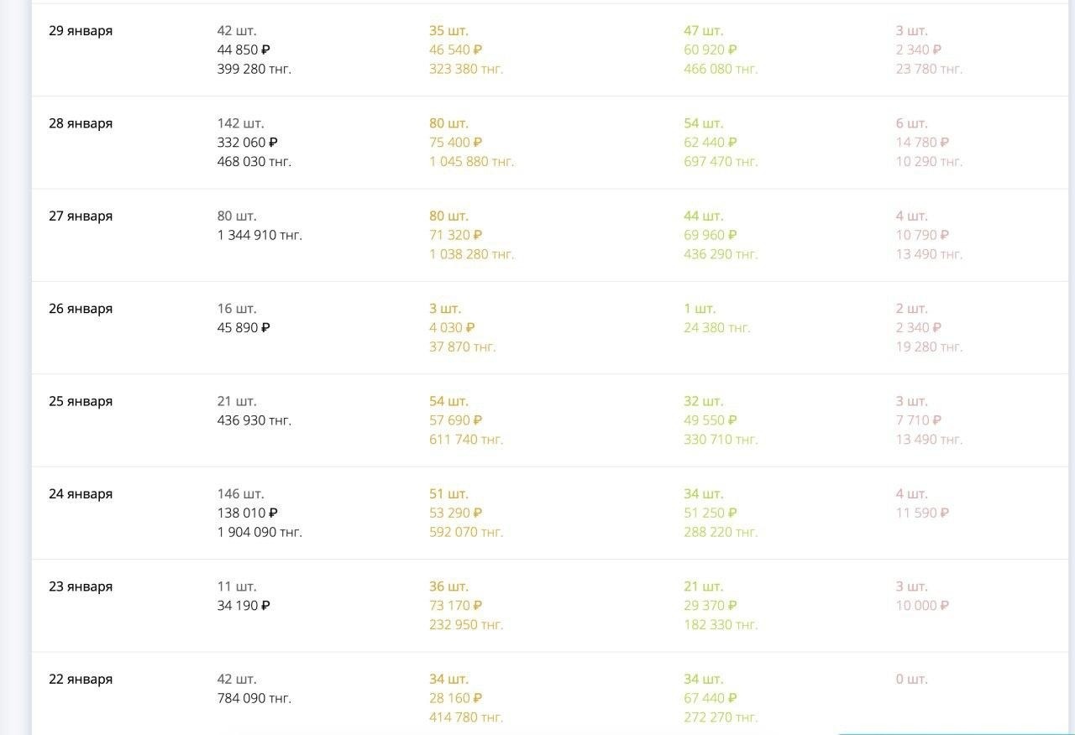This screenshot has height=735, width=1075.
Task: Select the 23 января date label
Action: 81,586
